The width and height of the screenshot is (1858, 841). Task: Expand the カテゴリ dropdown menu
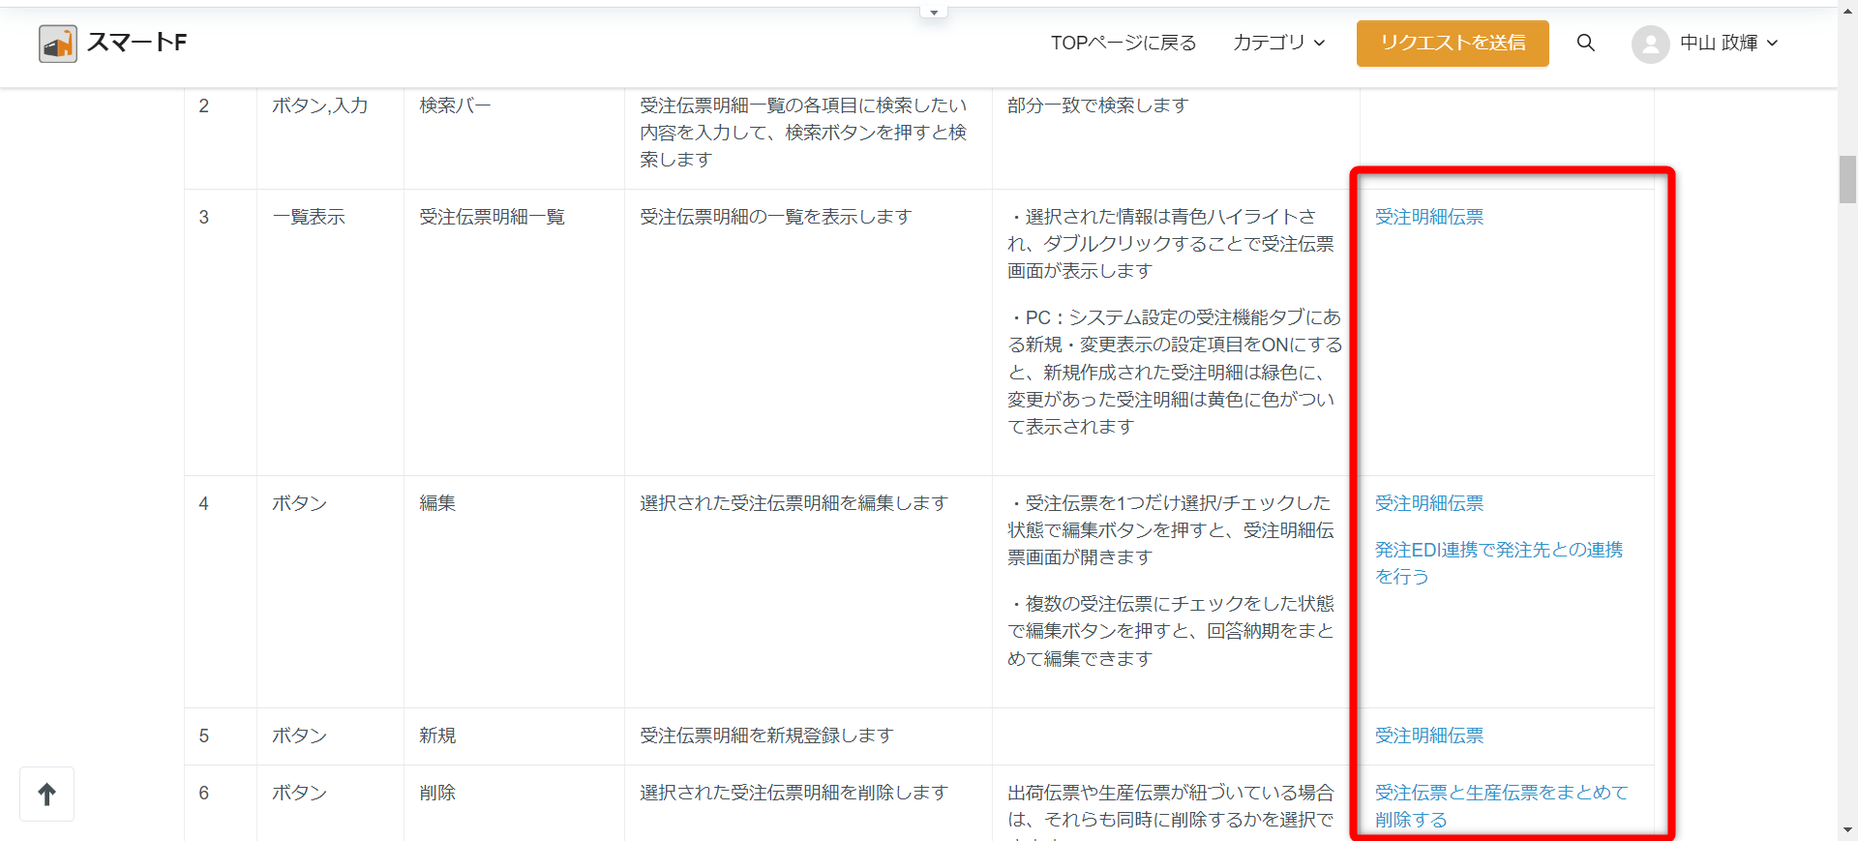pos(1278,43)
